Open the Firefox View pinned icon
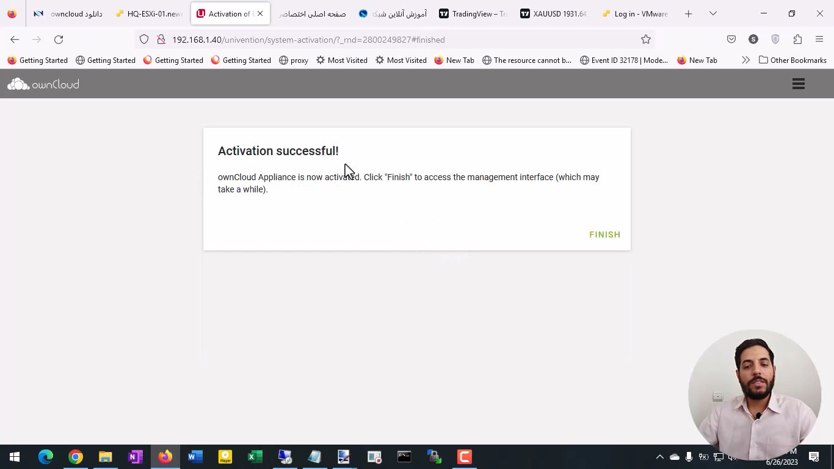Image resolution: width=834 pixels, height=469 pixels. [12, 13]
